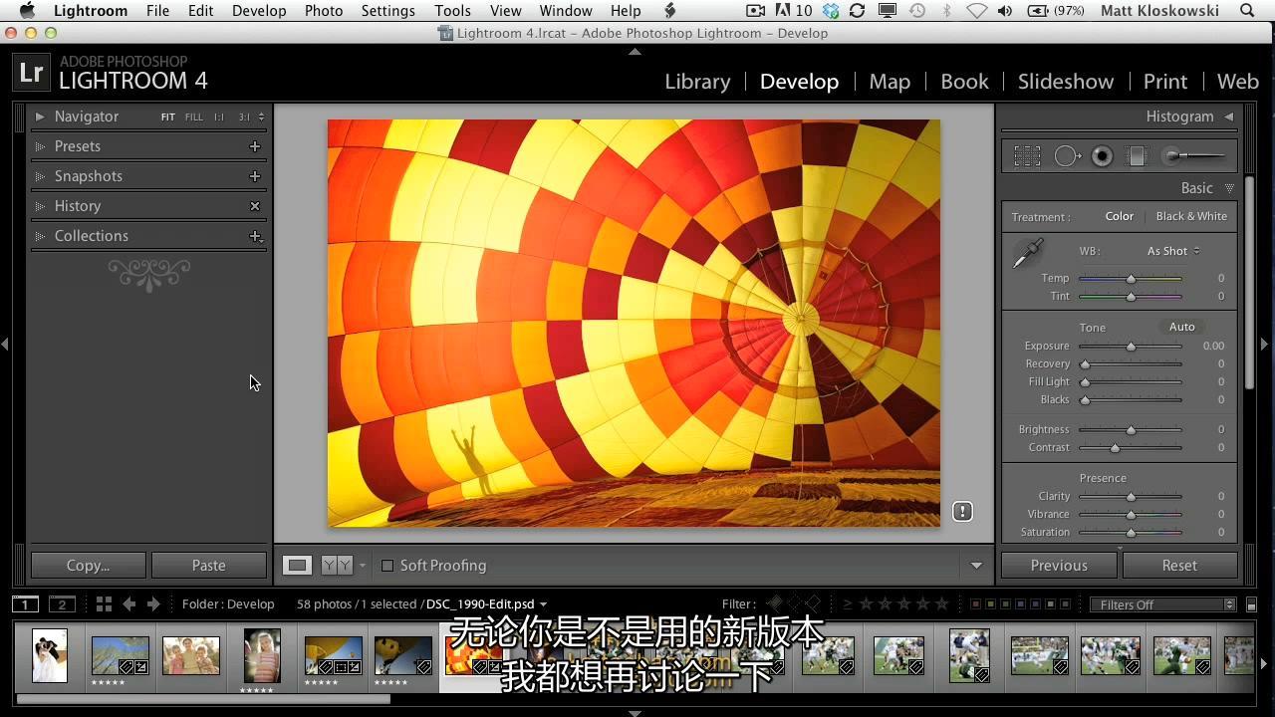
Task: Open the DSC_1990-Edit.psd filmstrip source dropdown
Action: pos(543,604)
